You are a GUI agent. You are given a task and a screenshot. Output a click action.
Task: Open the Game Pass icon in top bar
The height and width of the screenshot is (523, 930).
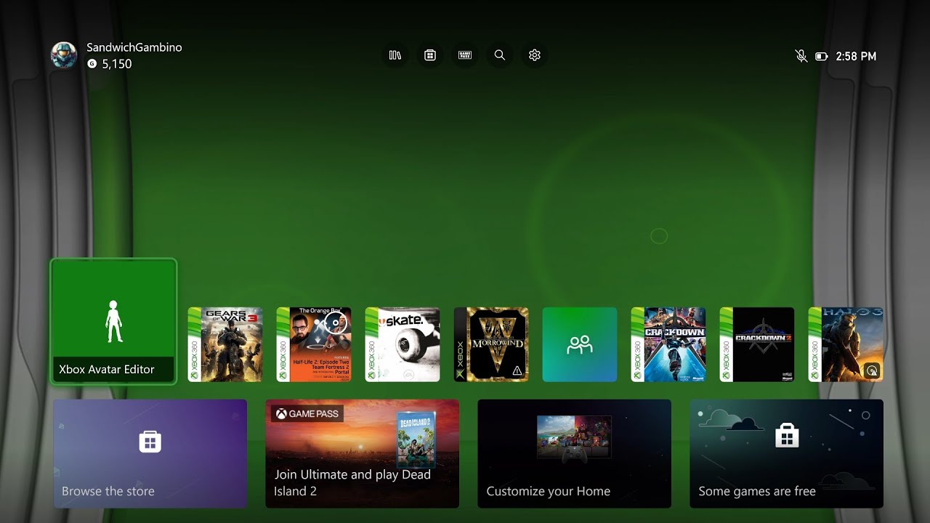[465, 55]
